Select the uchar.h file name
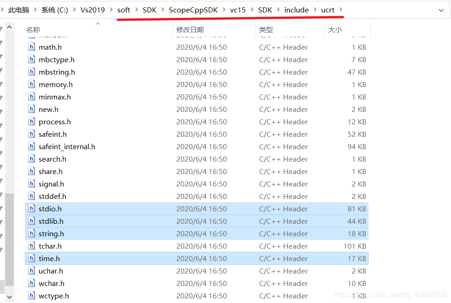This screenshot has height=303, width=451. coord(51,271)
